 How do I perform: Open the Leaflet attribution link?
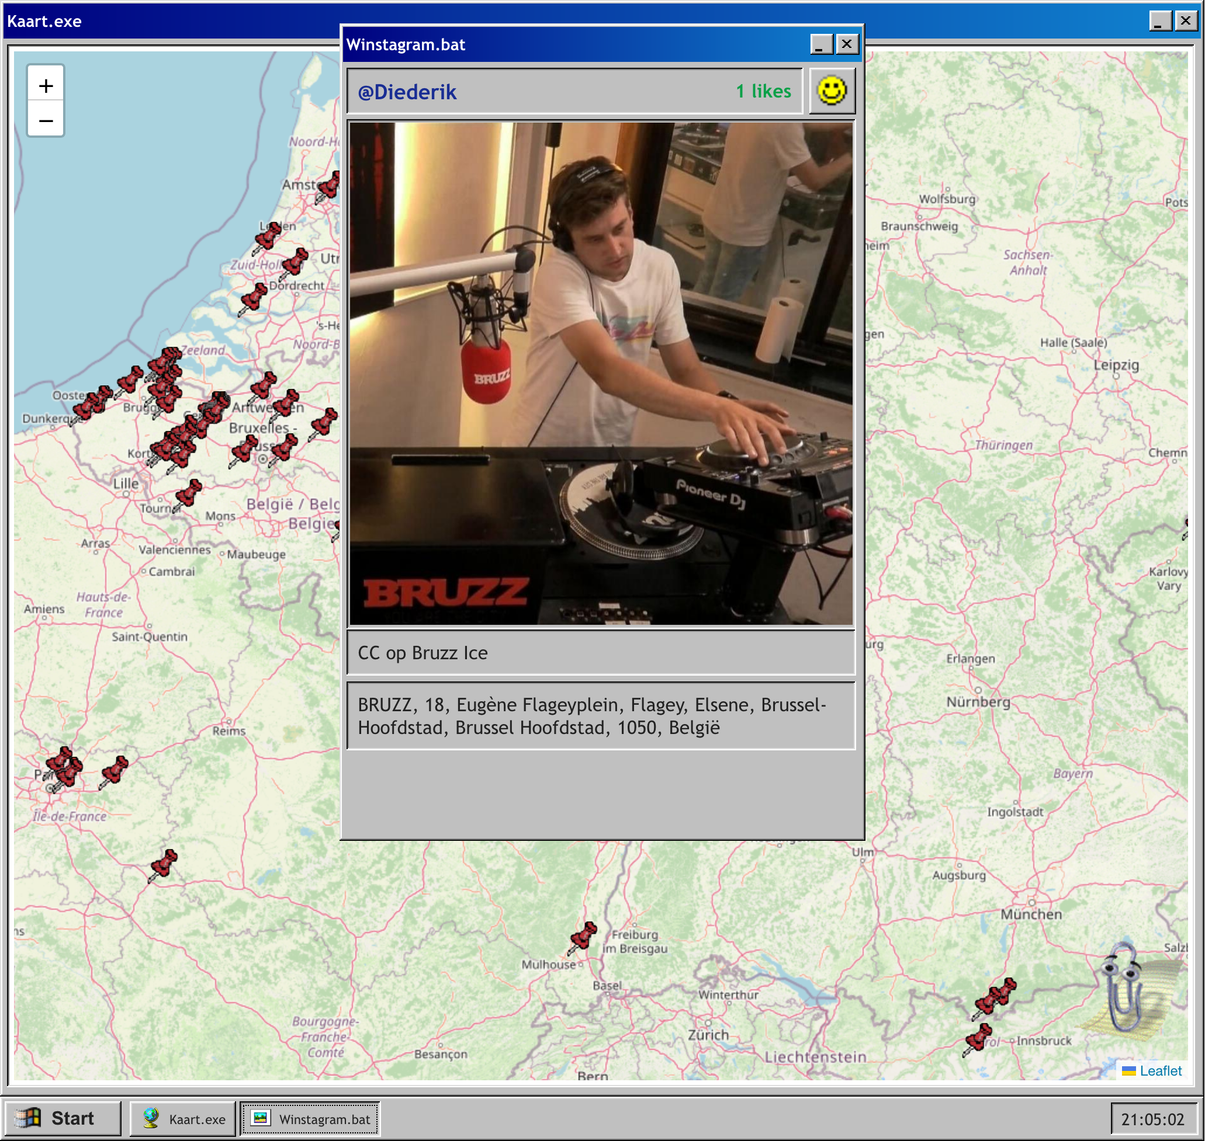point(1159,1070)
